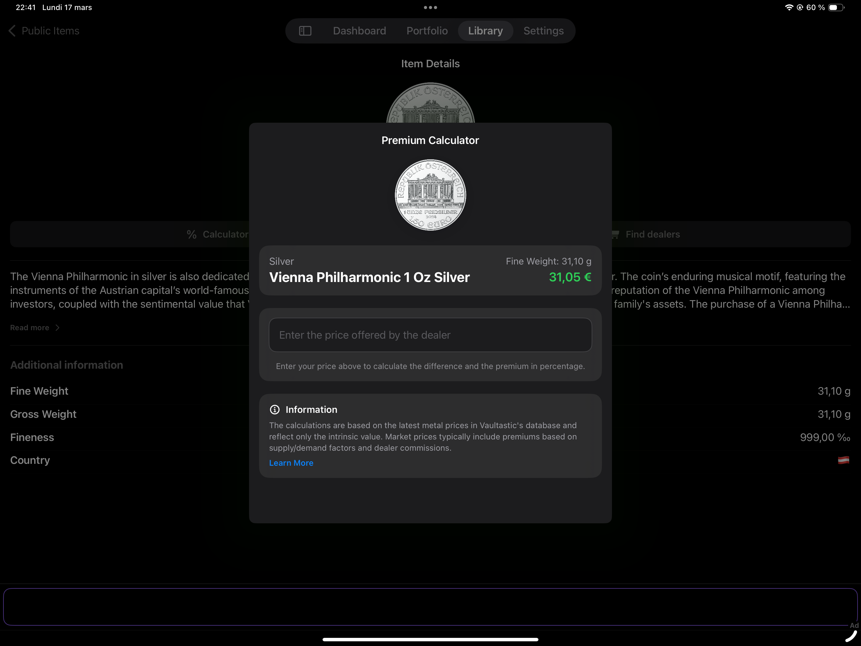Screen dimensions: 861x646
Task: Click the cart icon beside Find dealers
Action: 615,234
